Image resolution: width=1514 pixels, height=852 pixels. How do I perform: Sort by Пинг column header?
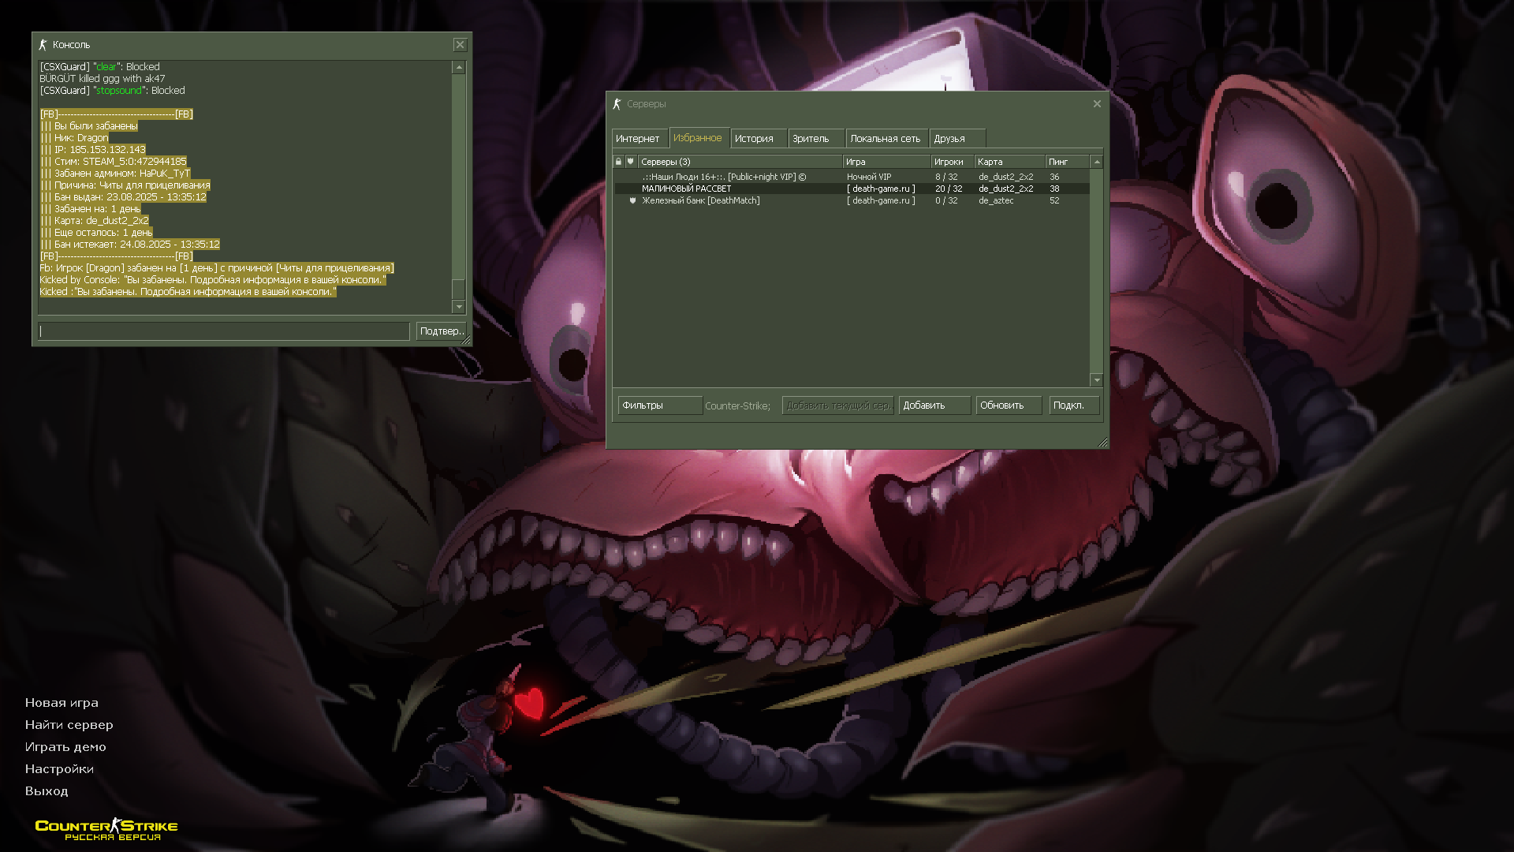1068,162
